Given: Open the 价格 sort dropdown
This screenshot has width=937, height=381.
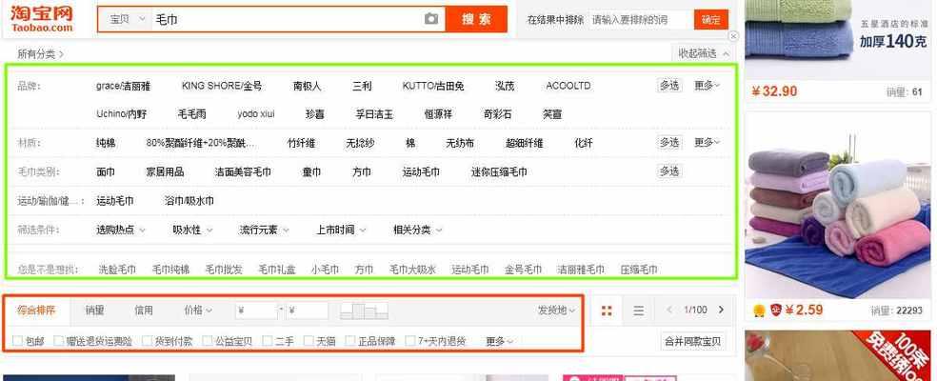Looking at the screenshot, I should pos(198,310).
